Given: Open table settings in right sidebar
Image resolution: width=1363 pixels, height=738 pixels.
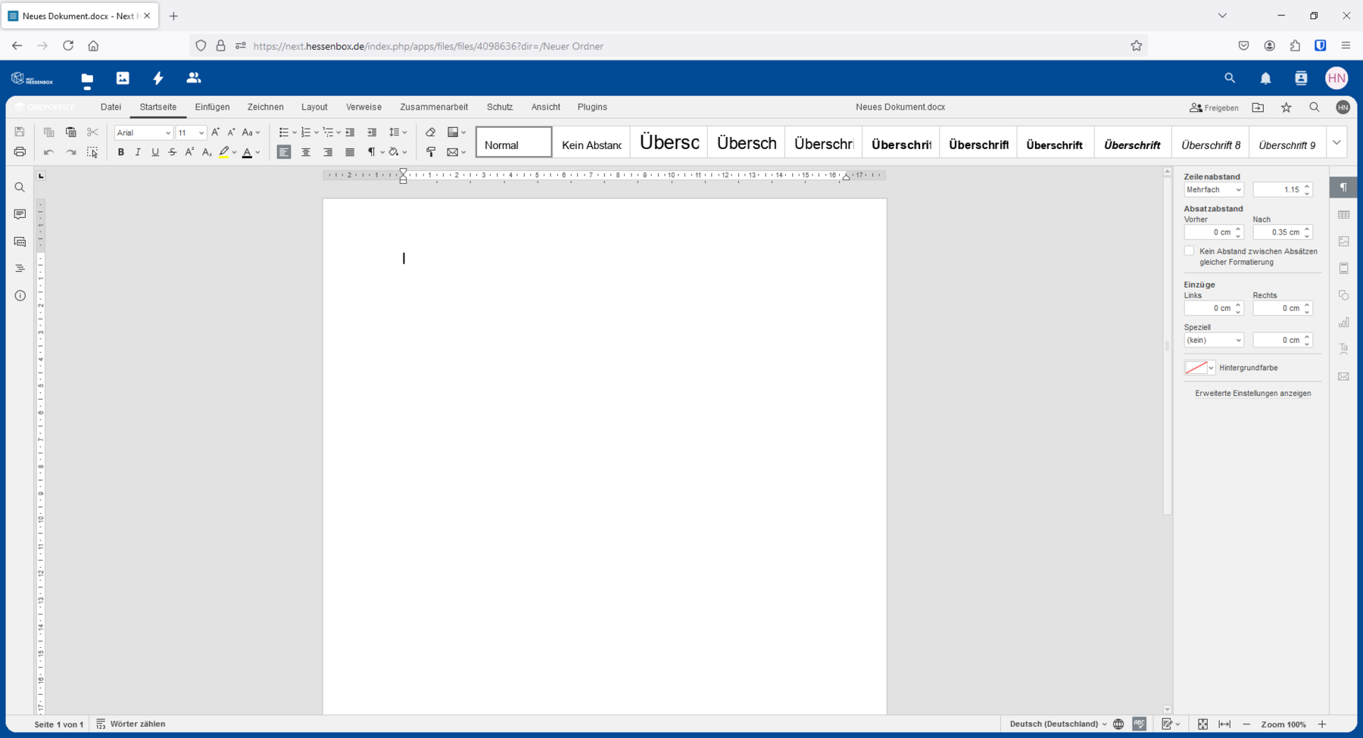Looking at the screenshot, I should coord(1343,215).
